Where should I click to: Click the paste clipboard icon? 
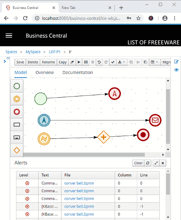tap(145, 62)
